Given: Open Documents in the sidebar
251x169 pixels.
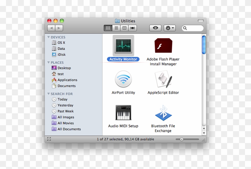Looking at the screenshot, I should pos(64,86).
